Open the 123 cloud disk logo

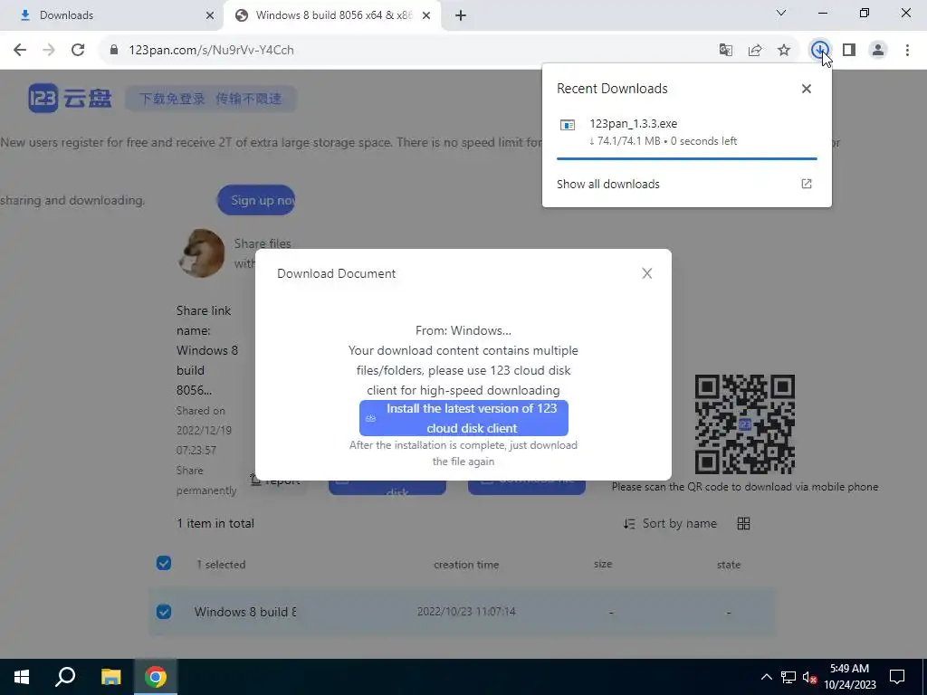click(x=70, y=98)
